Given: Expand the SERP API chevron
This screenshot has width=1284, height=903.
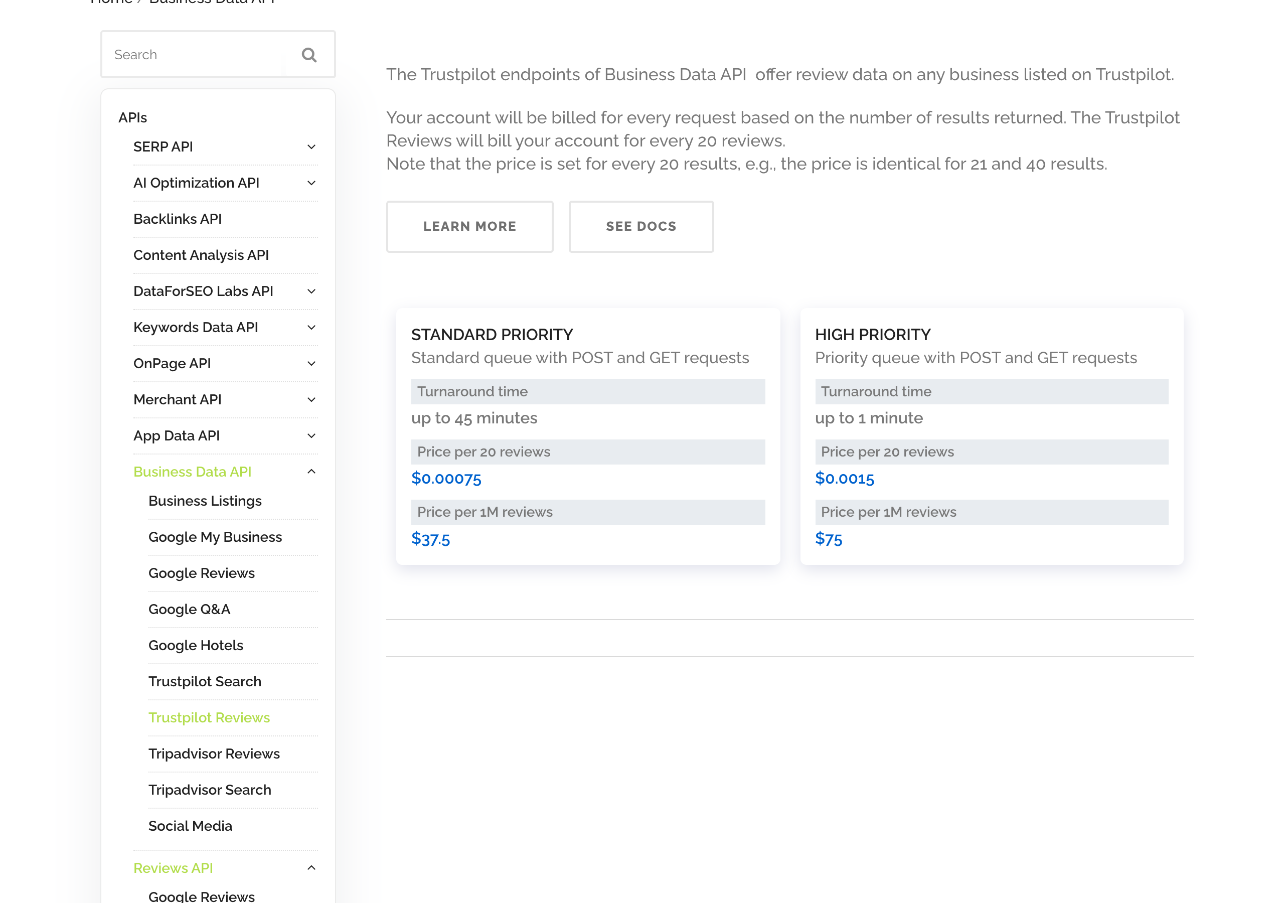Looking at the screenshot, I should [x=311, y=146].
